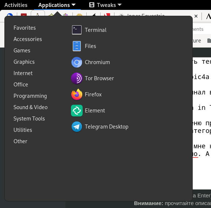
Task: Open the Office category
Action: pyautogui.click(x=21, y=85)
